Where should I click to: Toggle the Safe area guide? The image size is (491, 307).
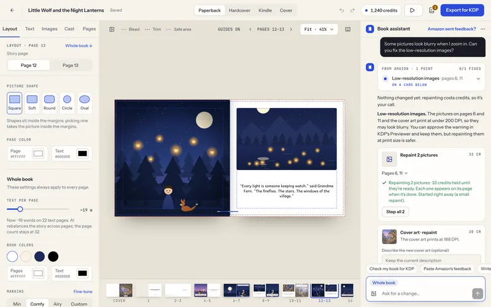(x=179, y=29)
